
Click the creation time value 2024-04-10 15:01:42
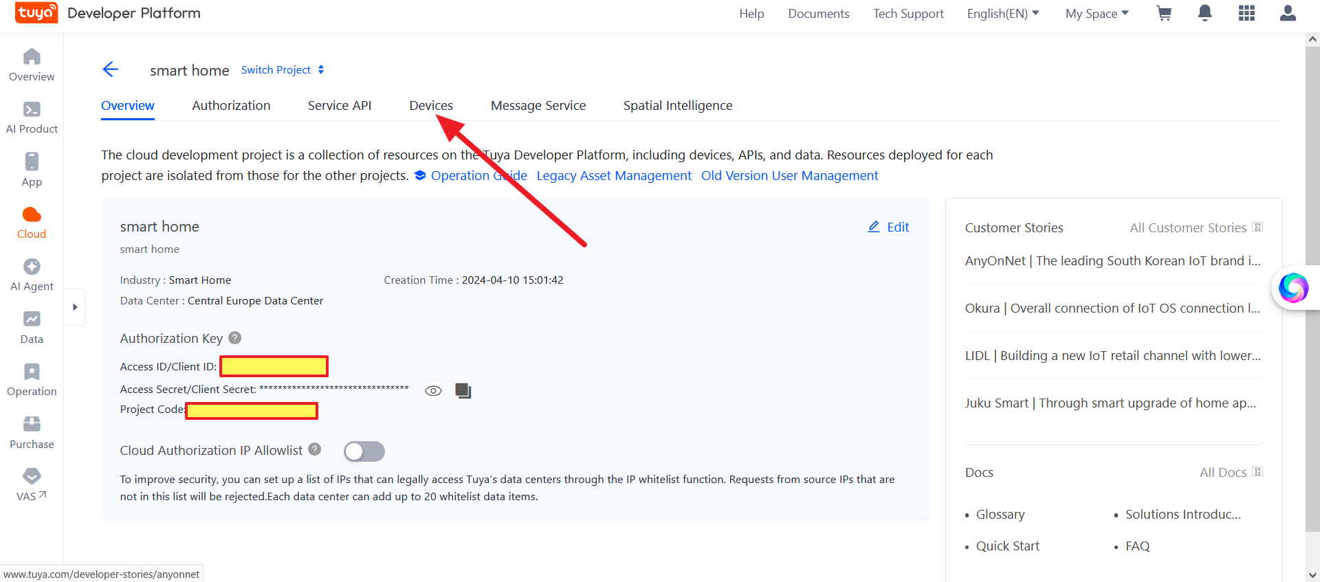click(512, 280)
